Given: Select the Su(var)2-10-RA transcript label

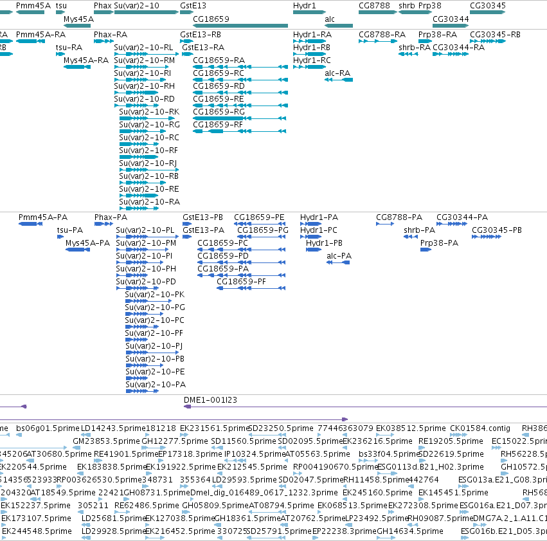Looking at the screenshot, I should [x=150, y=202].
